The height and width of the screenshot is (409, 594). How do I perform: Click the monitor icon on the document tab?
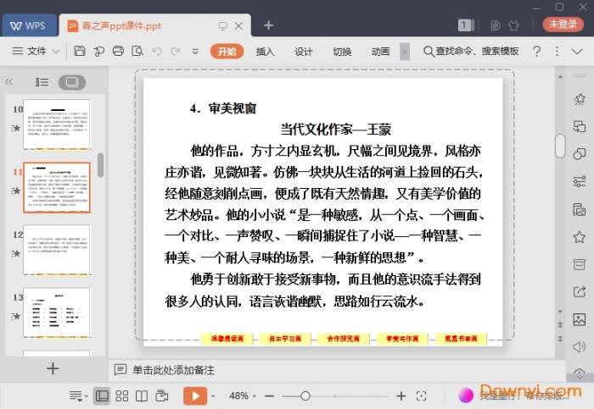(x=222, y=25)
